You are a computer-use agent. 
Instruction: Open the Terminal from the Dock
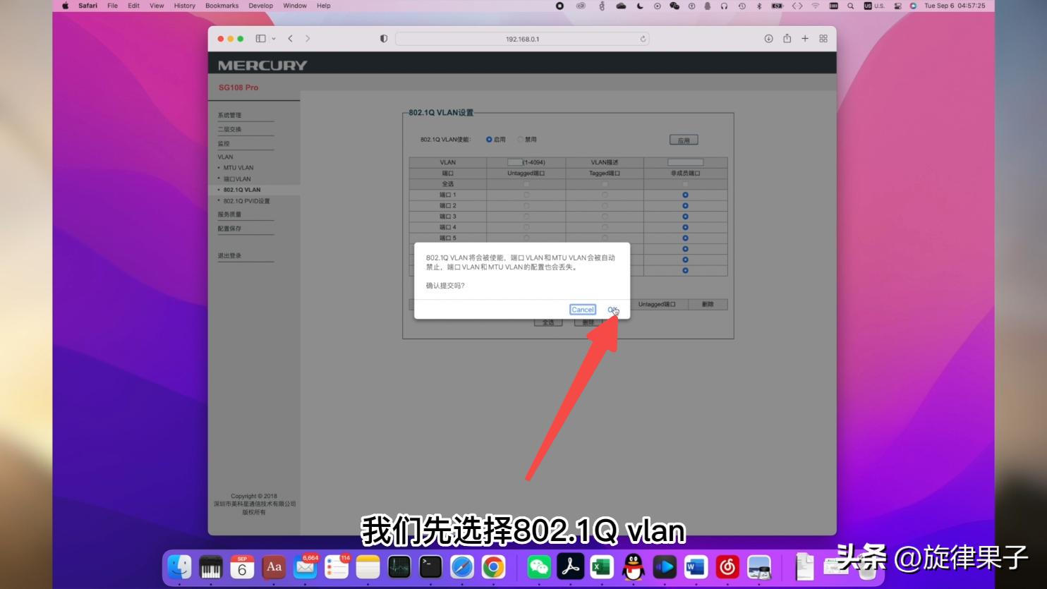tap(430, 566)
